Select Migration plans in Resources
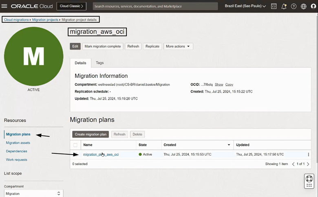Image resolution: width=318 pixels, height=197 pixels. [x=18, y=134]
